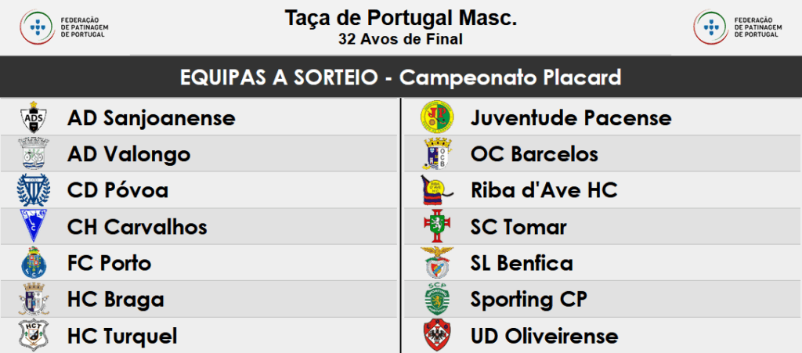Click the Juventude Pacense round logo
The height and width of the screenshot is (353, 802).
pos(437,118)
